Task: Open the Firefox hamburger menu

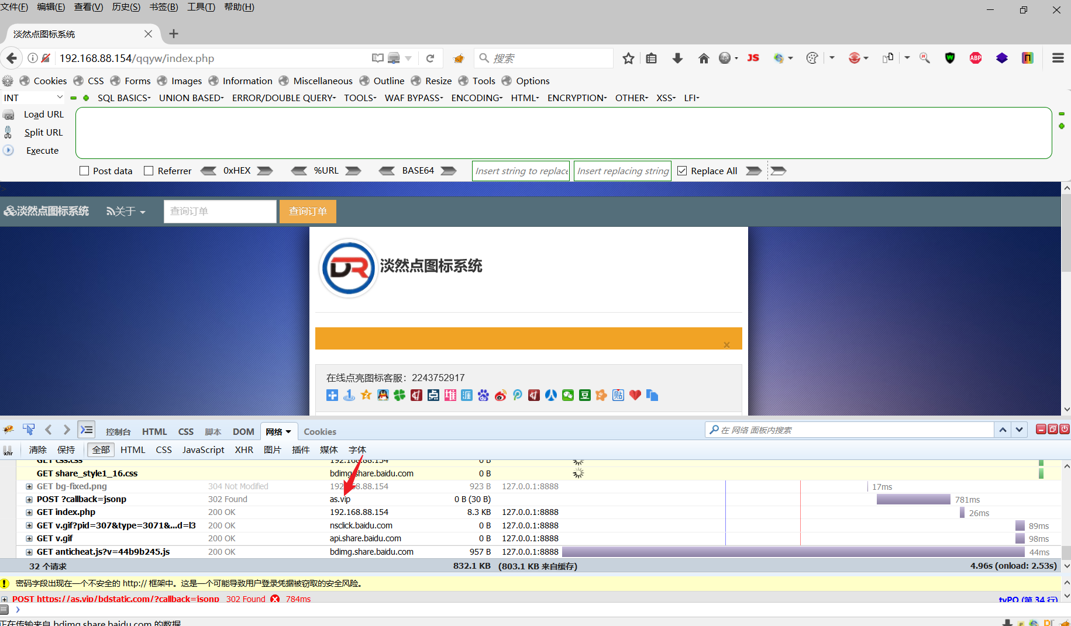Action: tap(1058, 58)
